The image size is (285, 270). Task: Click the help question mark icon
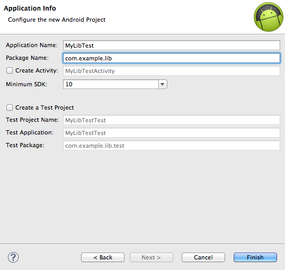tap(13, 257)
